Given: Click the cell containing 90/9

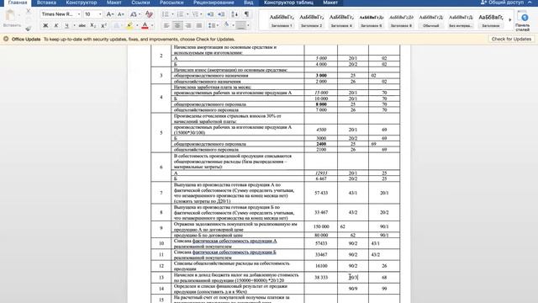Looking at the screenshot, I should click(x=353, y=289).
